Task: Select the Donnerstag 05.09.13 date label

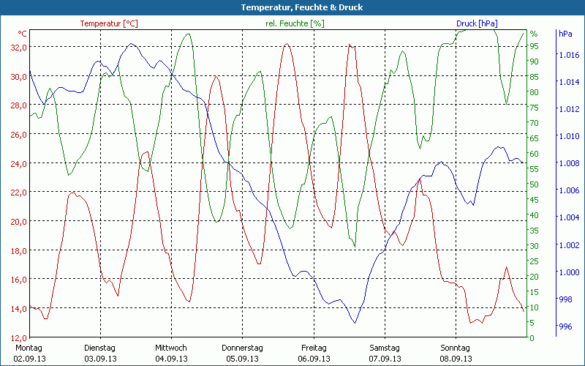Action: tap(242, 353)
